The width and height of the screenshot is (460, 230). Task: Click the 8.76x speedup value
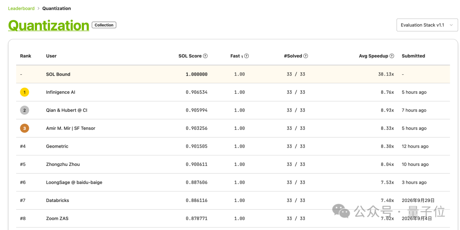[x=387, y=93]
